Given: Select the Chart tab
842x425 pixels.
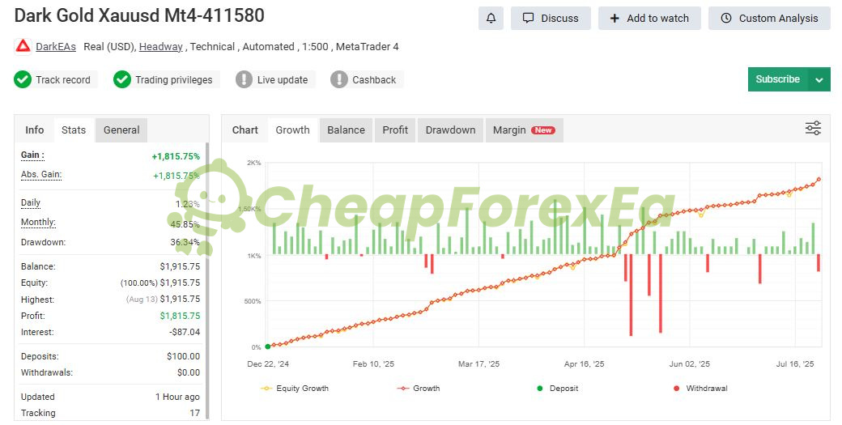Looking at the screenshot, I should pyautogui.click(x=245, y=130).
